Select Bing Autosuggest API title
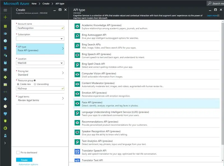 pyautogui.click(x=94, y=35)
